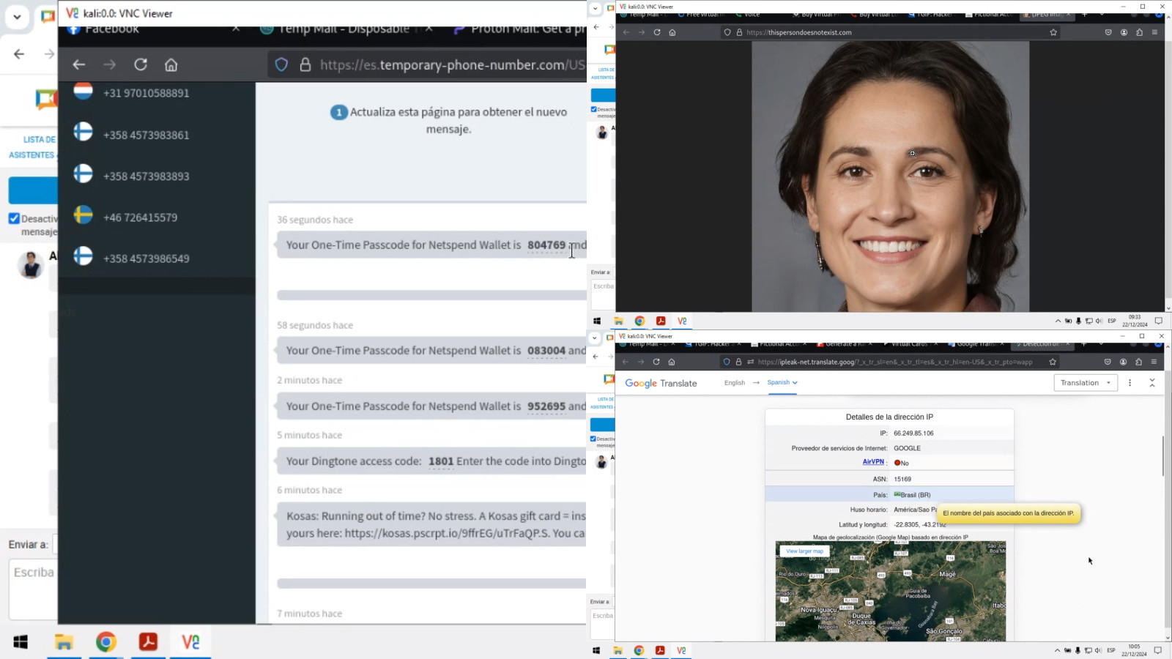Viewport: 1172px width, 659px height.
Task: Click Netspend passcode 804769 message
Action: click(432, 245)
